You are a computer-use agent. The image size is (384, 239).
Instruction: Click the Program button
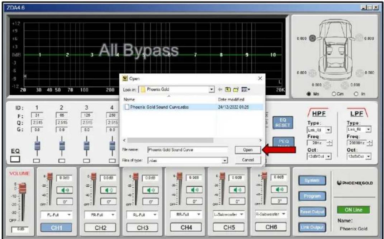coord(312,196)
